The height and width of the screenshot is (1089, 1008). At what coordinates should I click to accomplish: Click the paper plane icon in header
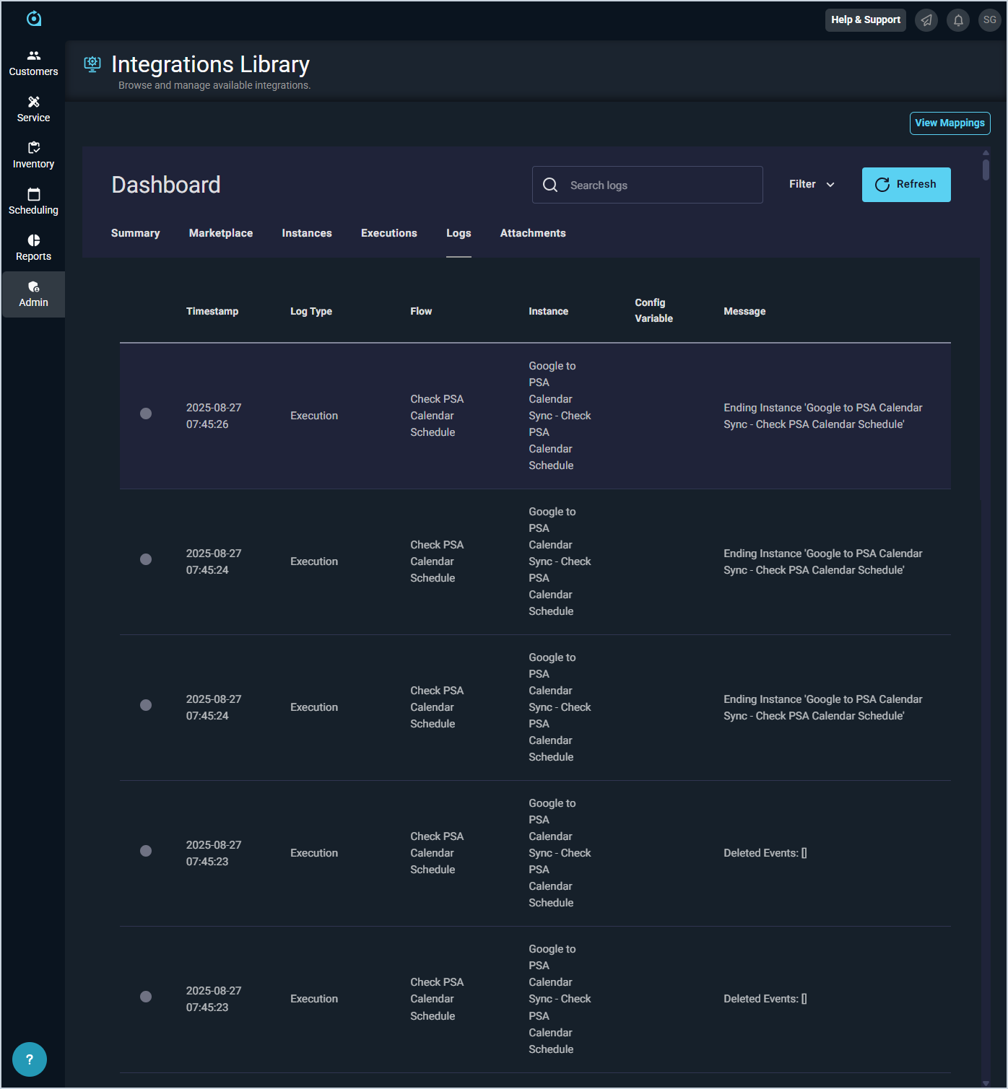[926, 20]
